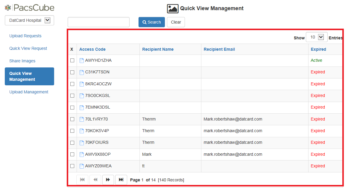Select the AWYZ09WEA row checkbox
Viewport: 345px width, 196px height.
coord(72,166)
